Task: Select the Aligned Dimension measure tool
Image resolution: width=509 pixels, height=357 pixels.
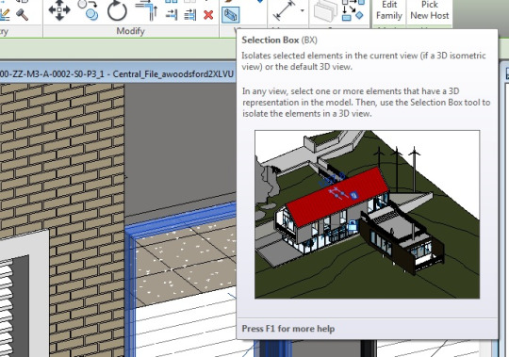Action: (285, 10)
